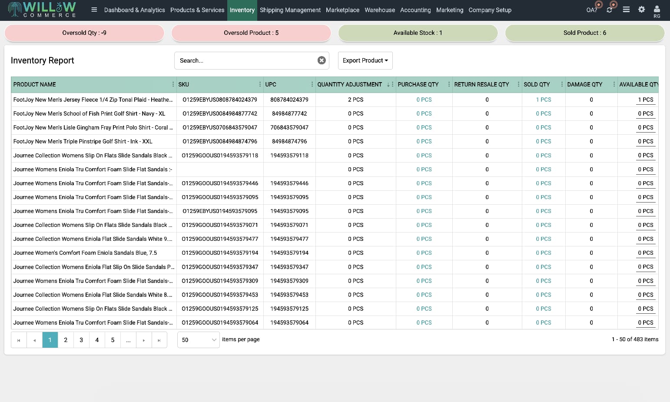Go to page 3 of the report
670x402 pixels.
[81, 340]
